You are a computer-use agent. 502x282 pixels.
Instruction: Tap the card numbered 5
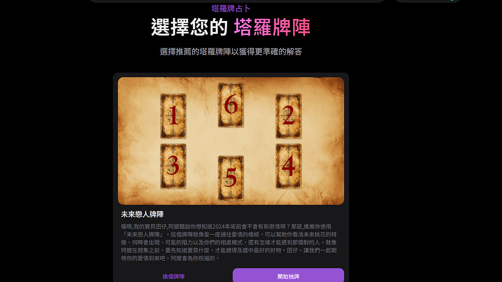click(231, 178)
